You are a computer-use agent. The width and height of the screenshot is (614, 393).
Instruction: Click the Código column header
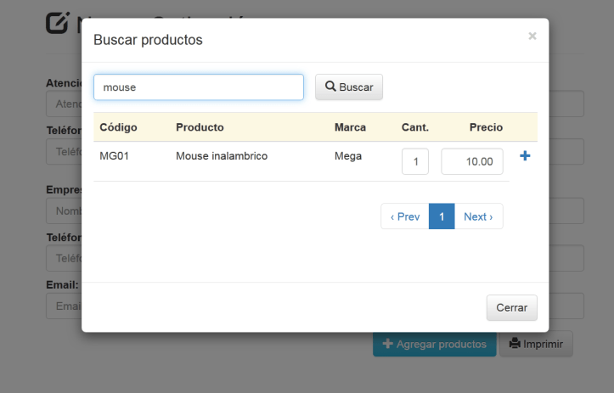pyautogui.click(x=118, y=127)
